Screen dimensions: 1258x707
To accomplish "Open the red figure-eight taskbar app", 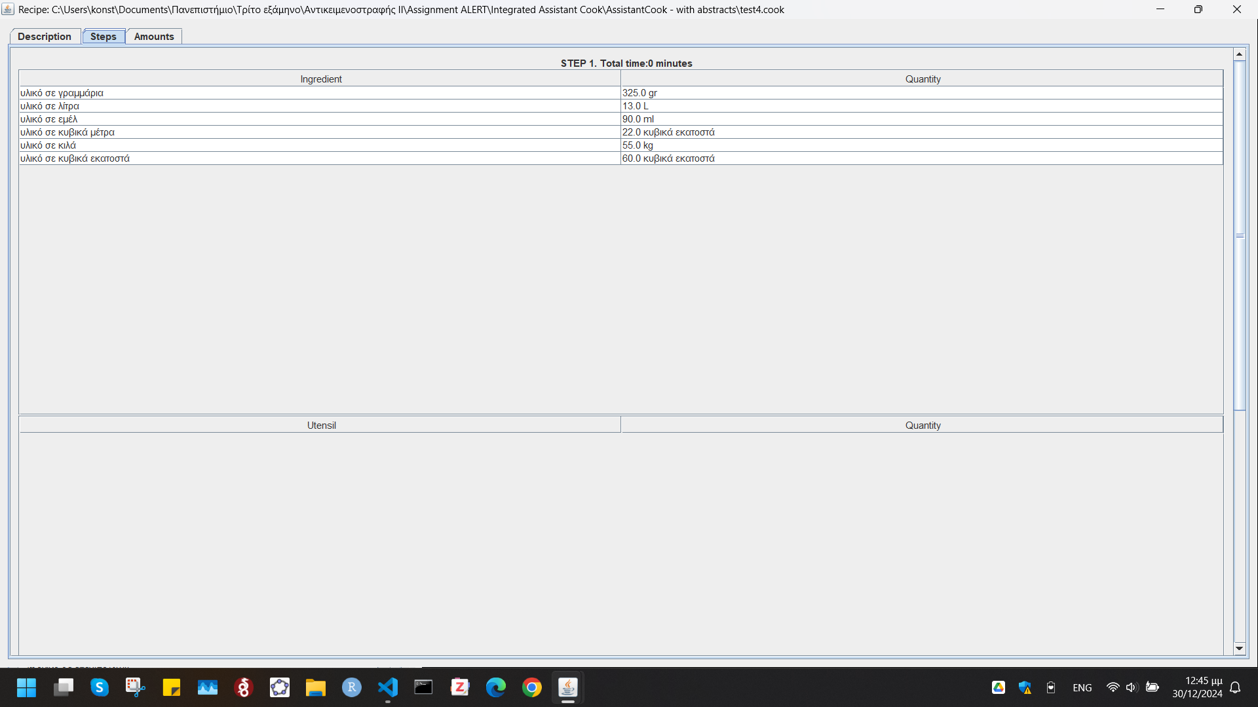I will click(244, 687).
